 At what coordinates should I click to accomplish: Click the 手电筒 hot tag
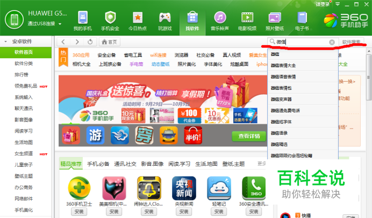137,64
